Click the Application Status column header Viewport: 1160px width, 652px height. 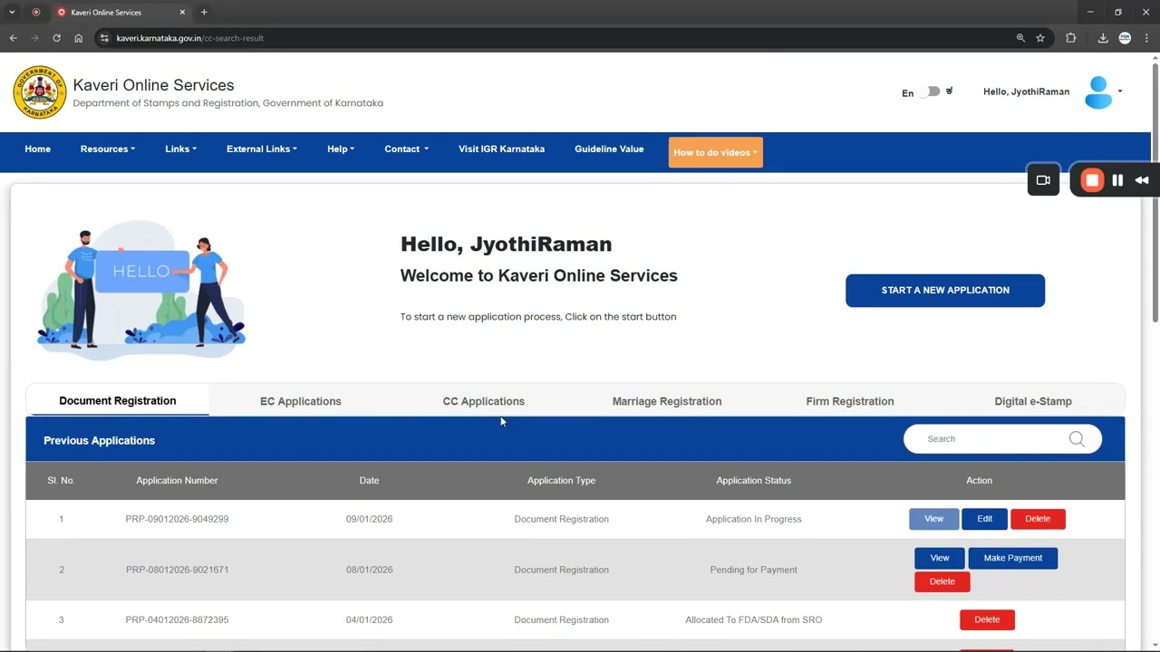click(x=754, y=481)
